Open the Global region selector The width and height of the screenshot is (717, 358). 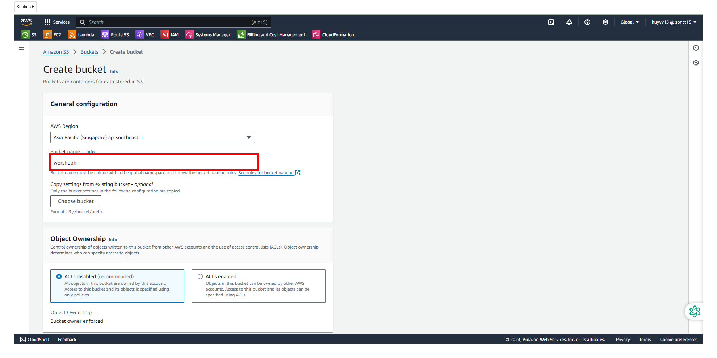pos(629,22)
